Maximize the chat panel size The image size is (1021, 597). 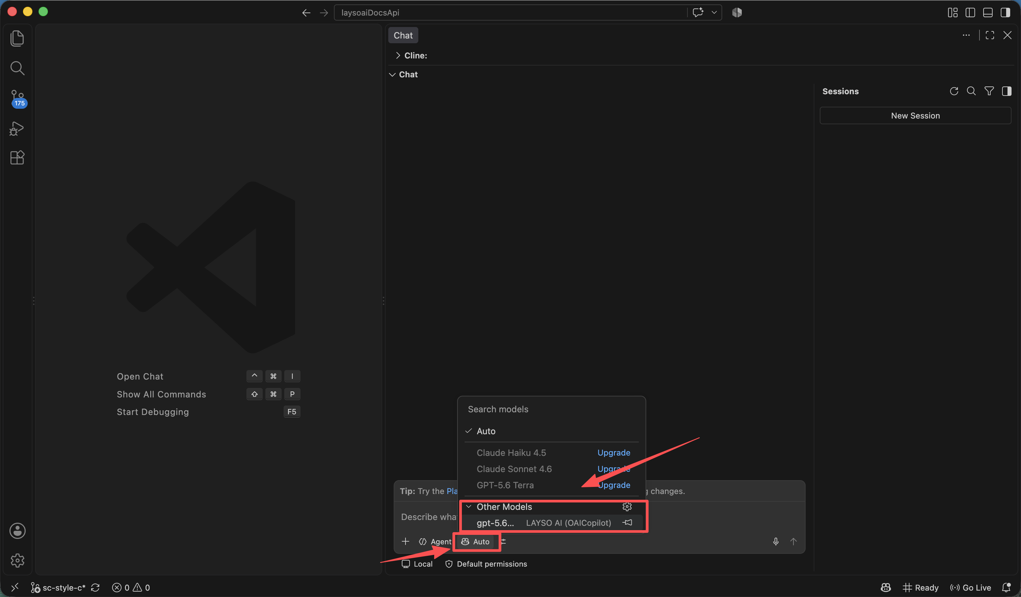click(990, 35)
